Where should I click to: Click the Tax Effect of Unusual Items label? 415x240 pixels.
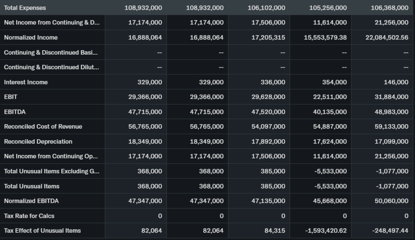[43, 230]
